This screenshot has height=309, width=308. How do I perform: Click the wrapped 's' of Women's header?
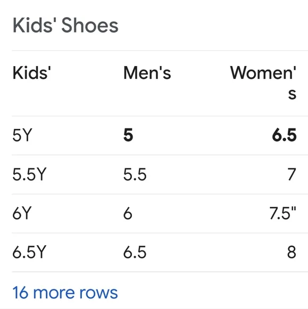(292, 94)
